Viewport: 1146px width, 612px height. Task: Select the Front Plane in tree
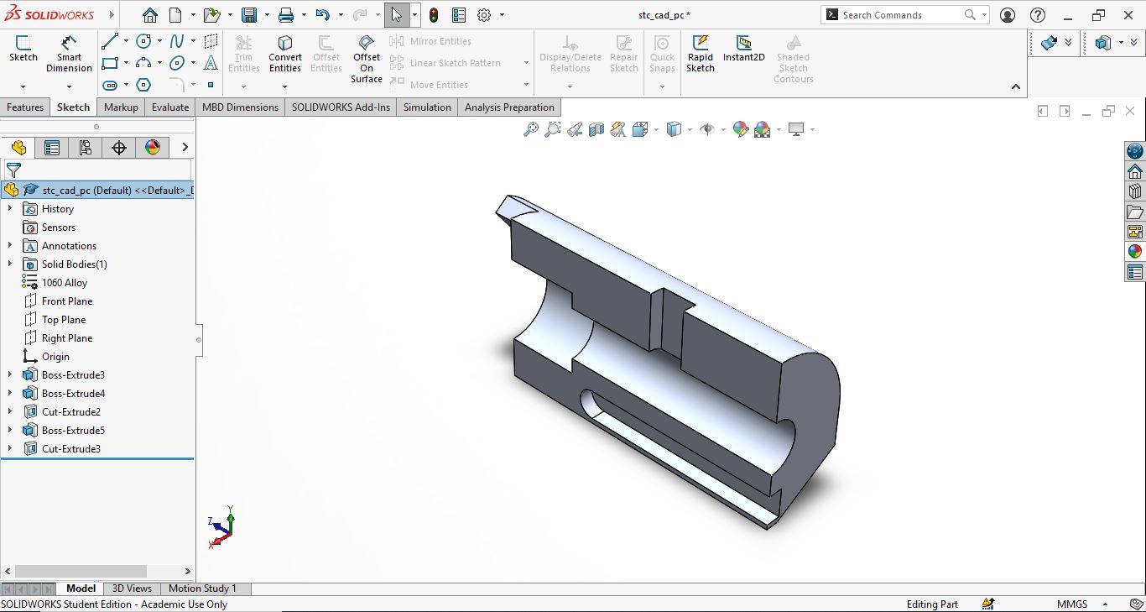coord(67,301)
